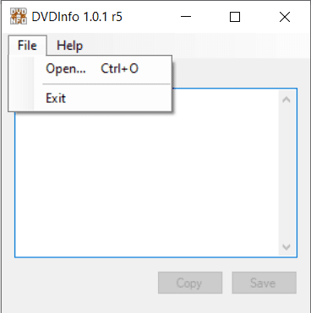Minimize the DVDInfo window
Viewport: 311px width, 313px height.
(x=186, y=17)
